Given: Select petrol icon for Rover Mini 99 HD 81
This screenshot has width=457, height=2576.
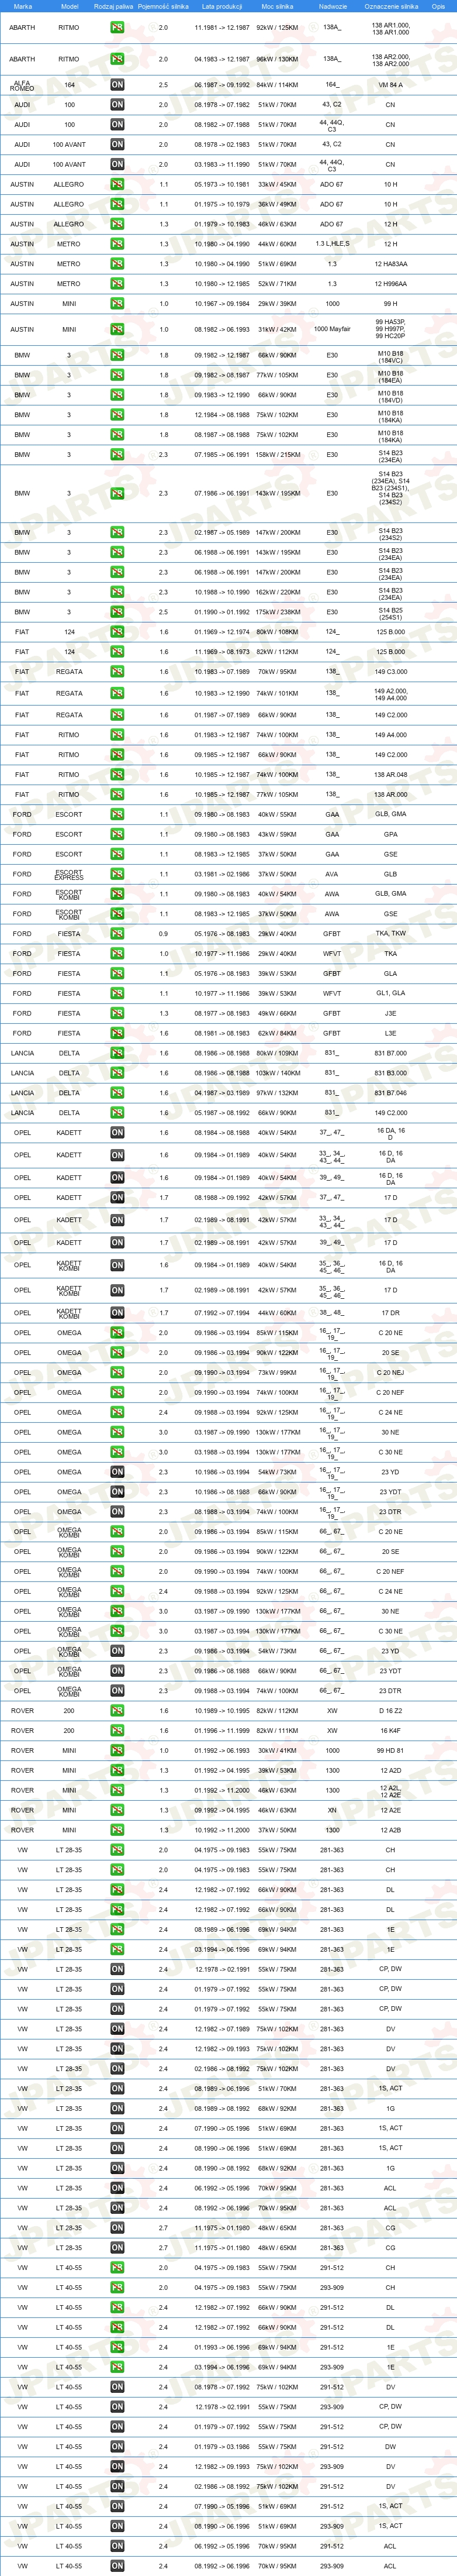Looking at the screenshot, I should (117, 1751).
